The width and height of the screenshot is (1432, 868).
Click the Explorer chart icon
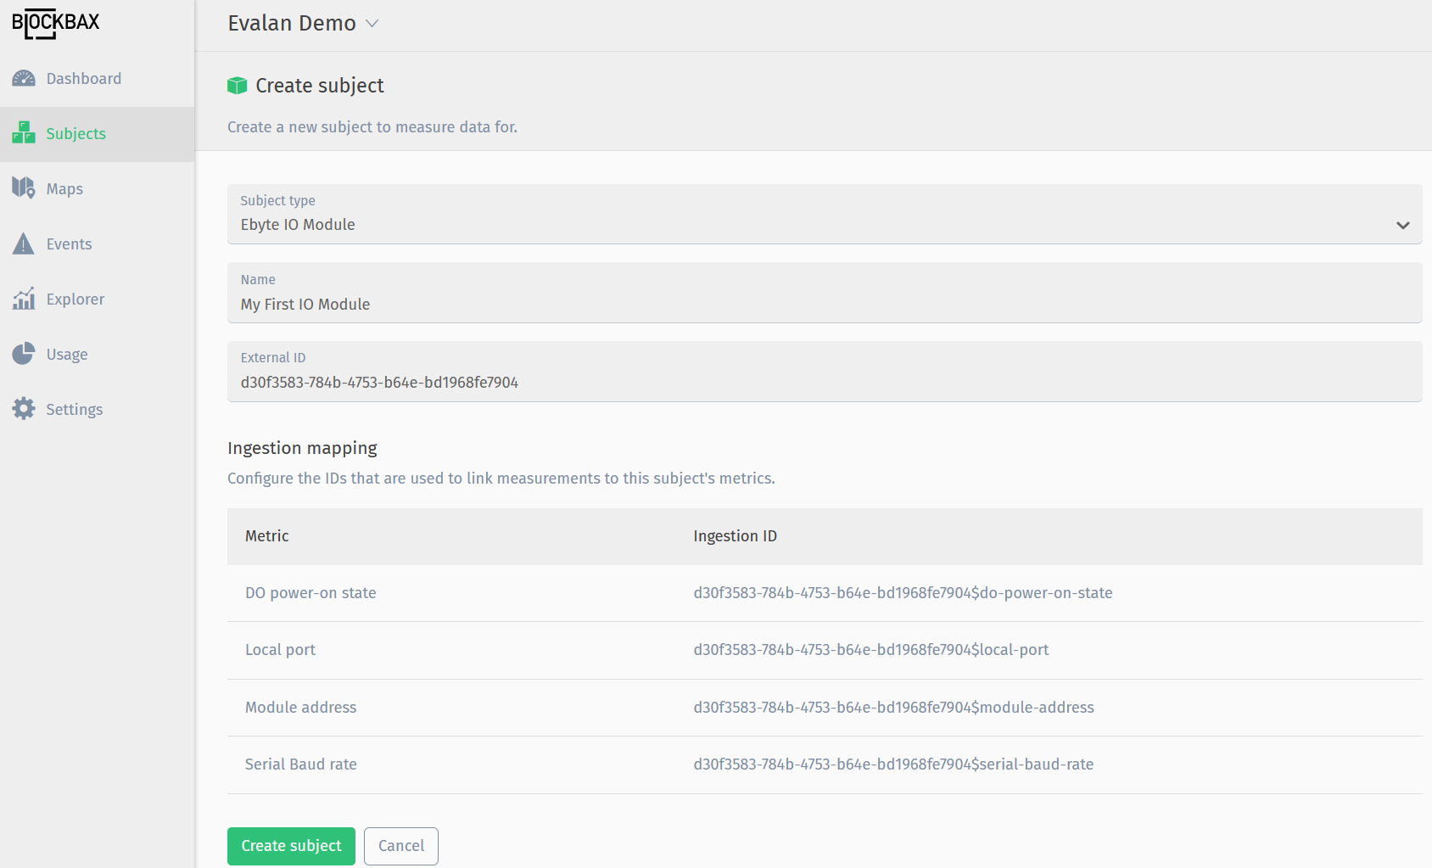pos(24,299)
